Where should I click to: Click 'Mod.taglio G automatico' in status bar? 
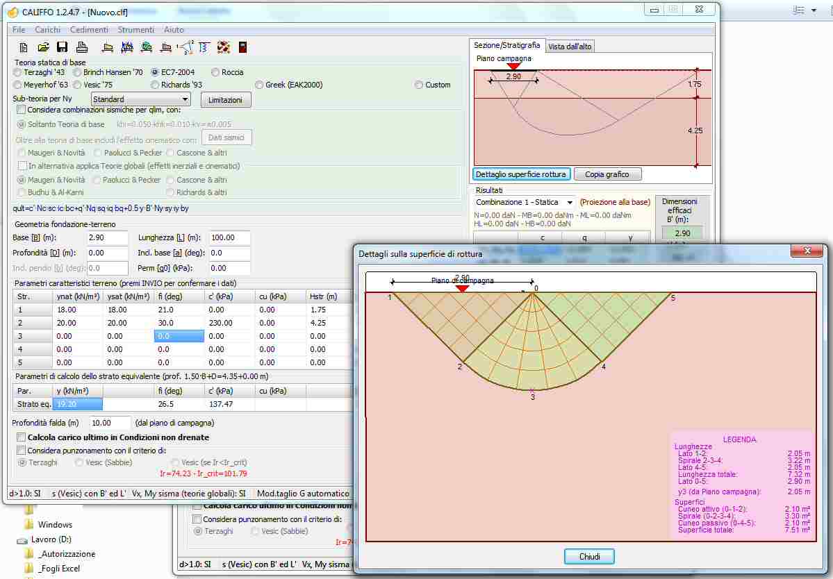pyautogui.click(x=304, y=494)
